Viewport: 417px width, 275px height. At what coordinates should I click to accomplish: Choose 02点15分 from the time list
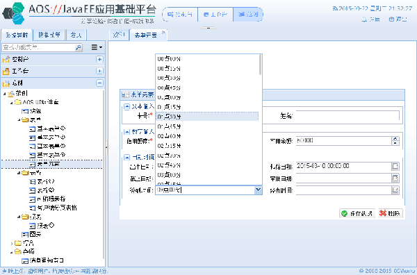click(206, 146)
